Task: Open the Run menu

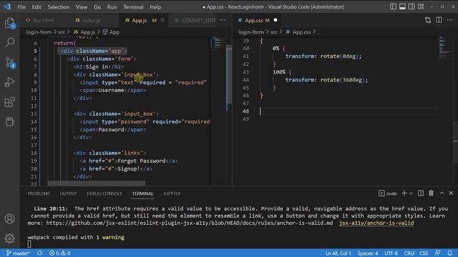Action: click(x=112, y=6)
